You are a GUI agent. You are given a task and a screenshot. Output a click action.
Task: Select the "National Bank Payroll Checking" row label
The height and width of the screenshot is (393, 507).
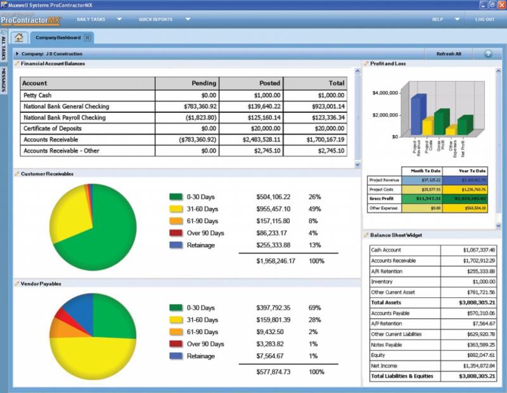65,118
